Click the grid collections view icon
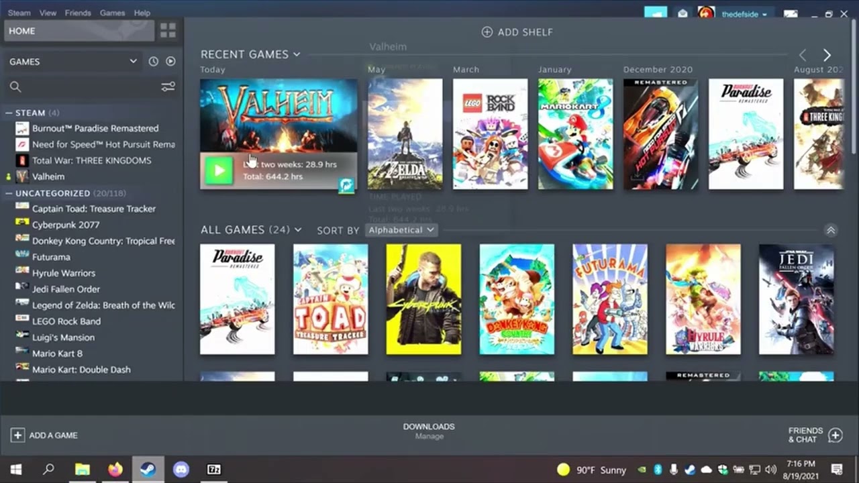 point(168,31)
